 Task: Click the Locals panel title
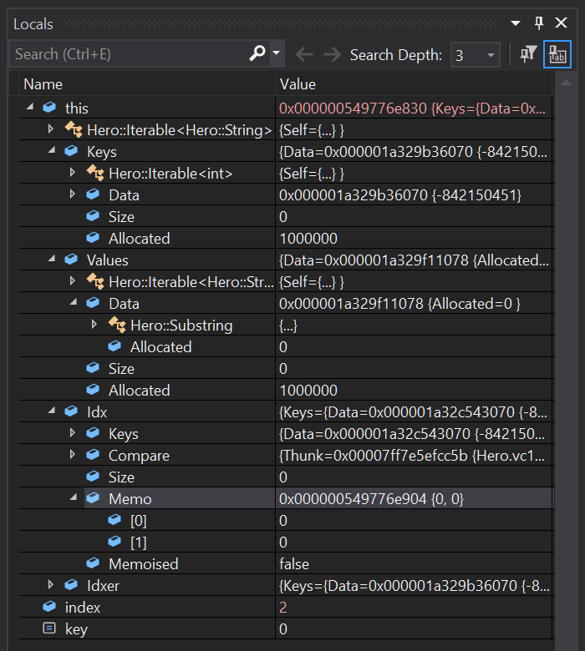coord(33,24)
